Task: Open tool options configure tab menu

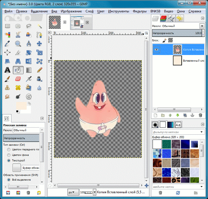Action: [42, 118]
